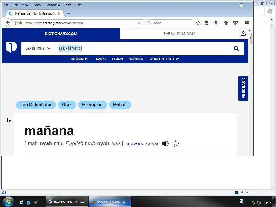Go back using the browser back arrow

coord(8,23)
